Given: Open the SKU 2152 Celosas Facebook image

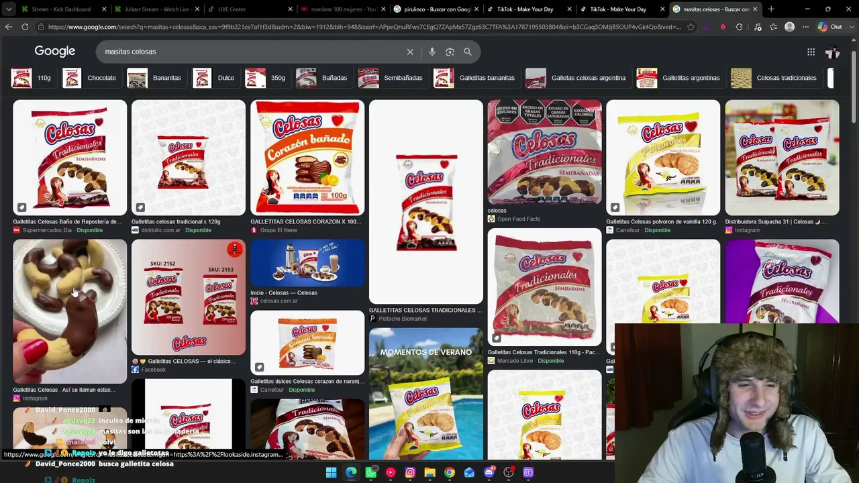Looking at the screenshot, I should pos(189,297).
